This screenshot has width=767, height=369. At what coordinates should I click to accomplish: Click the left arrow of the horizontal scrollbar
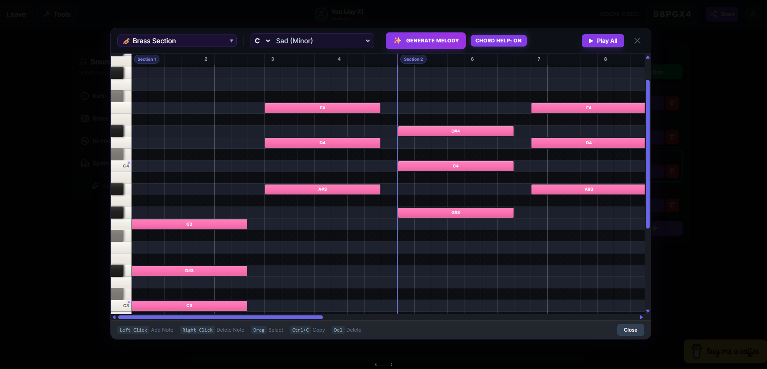114,317
